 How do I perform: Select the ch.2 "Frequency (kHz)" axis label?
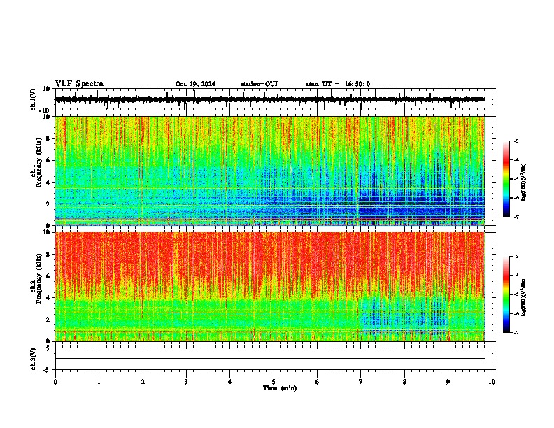(x=38, y=278)
